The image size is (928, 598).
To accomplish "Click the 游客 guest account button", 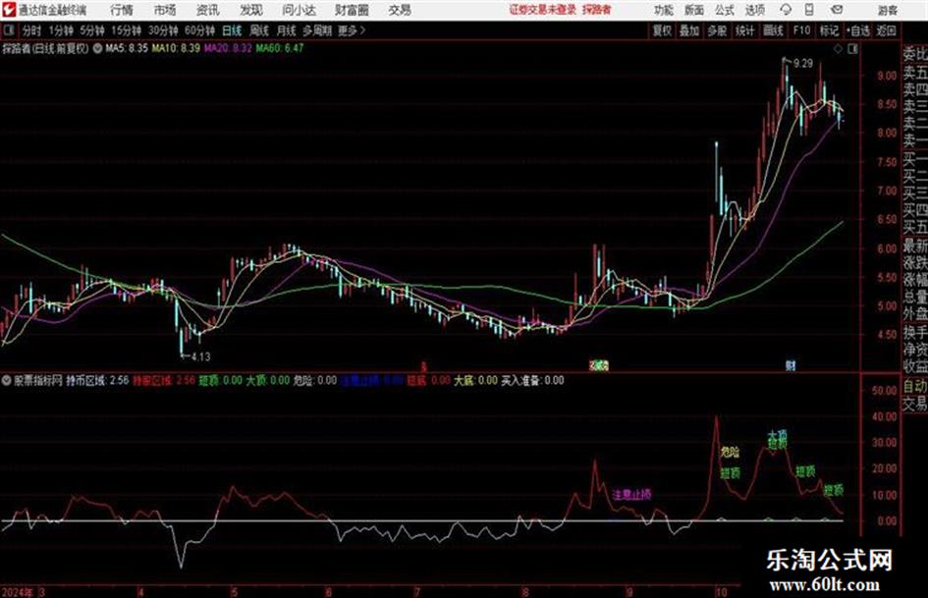I will [x=888, y=10].
